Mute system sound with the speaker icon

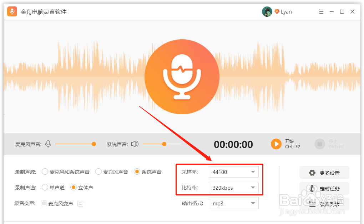tap(135, 144)
